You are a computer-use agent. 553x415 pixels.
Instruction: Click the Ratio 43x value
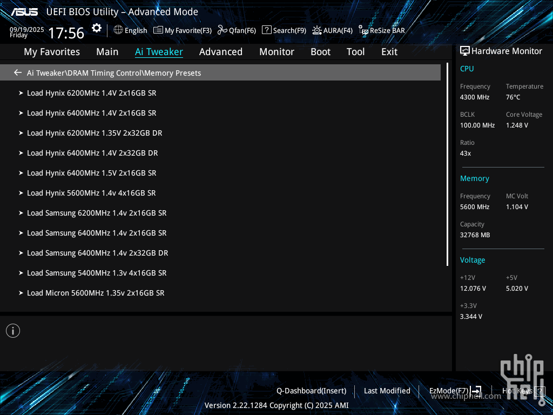[466, 153]
